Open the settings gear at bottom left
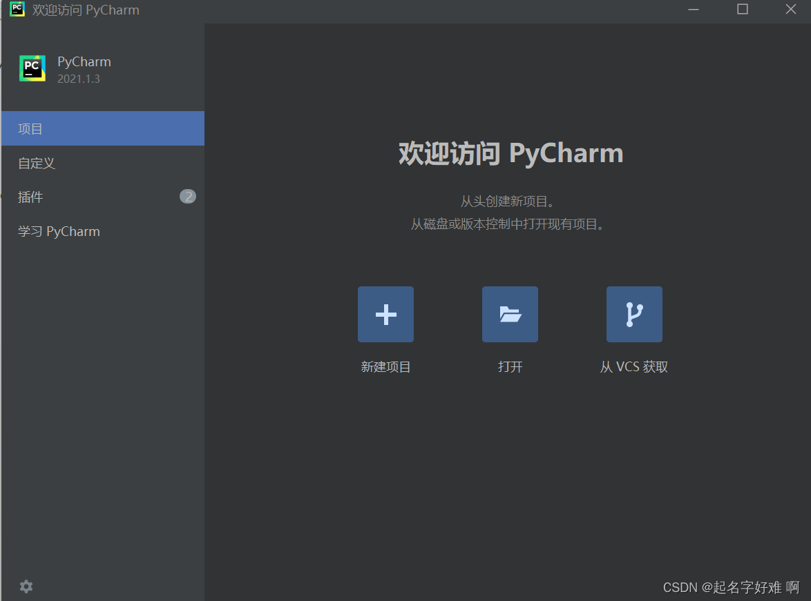811x601 pixels. point(26,587)
